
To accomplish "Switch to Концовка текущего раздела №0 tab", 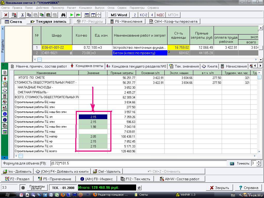I will [136, 66].
